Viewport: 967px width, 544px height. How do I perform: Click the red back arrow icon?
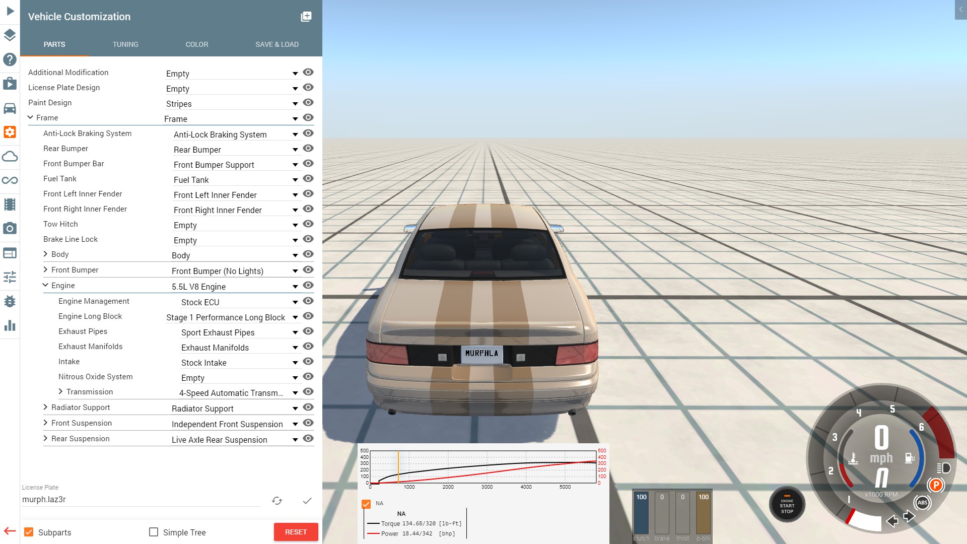(x=10, y=531)
